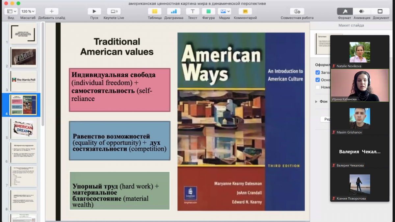Enable the slide number checkbox
Screen dimensions: 395x222
tap(318, 87)
